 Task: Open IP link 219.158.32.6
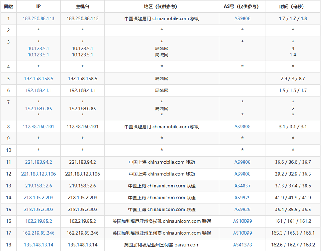point(39,186)
